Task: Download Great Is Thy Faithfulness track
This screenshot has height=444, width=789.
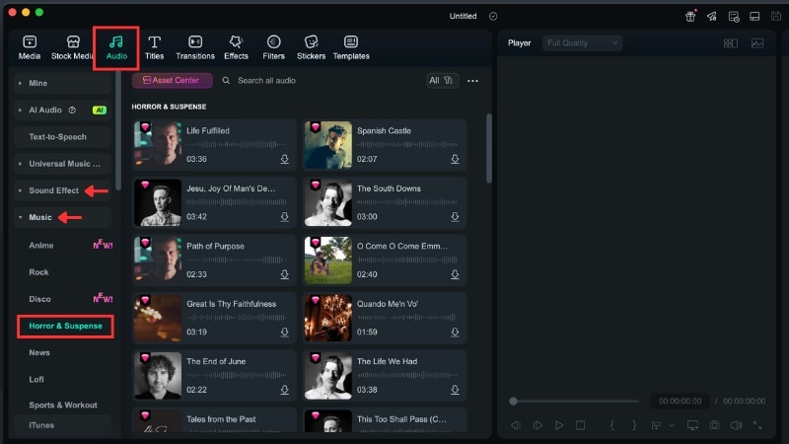Action: pyautogui.click(x=284, y=333)
